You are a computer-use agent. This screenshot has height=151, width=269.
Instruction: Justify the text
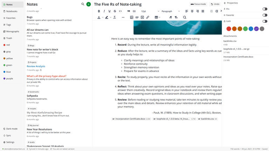tap(203, 11)
